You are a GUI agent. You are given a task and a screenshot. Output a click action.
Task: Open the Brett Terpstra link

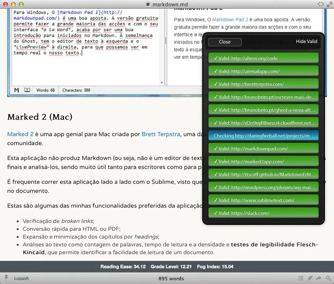click(x=161, y=134)
